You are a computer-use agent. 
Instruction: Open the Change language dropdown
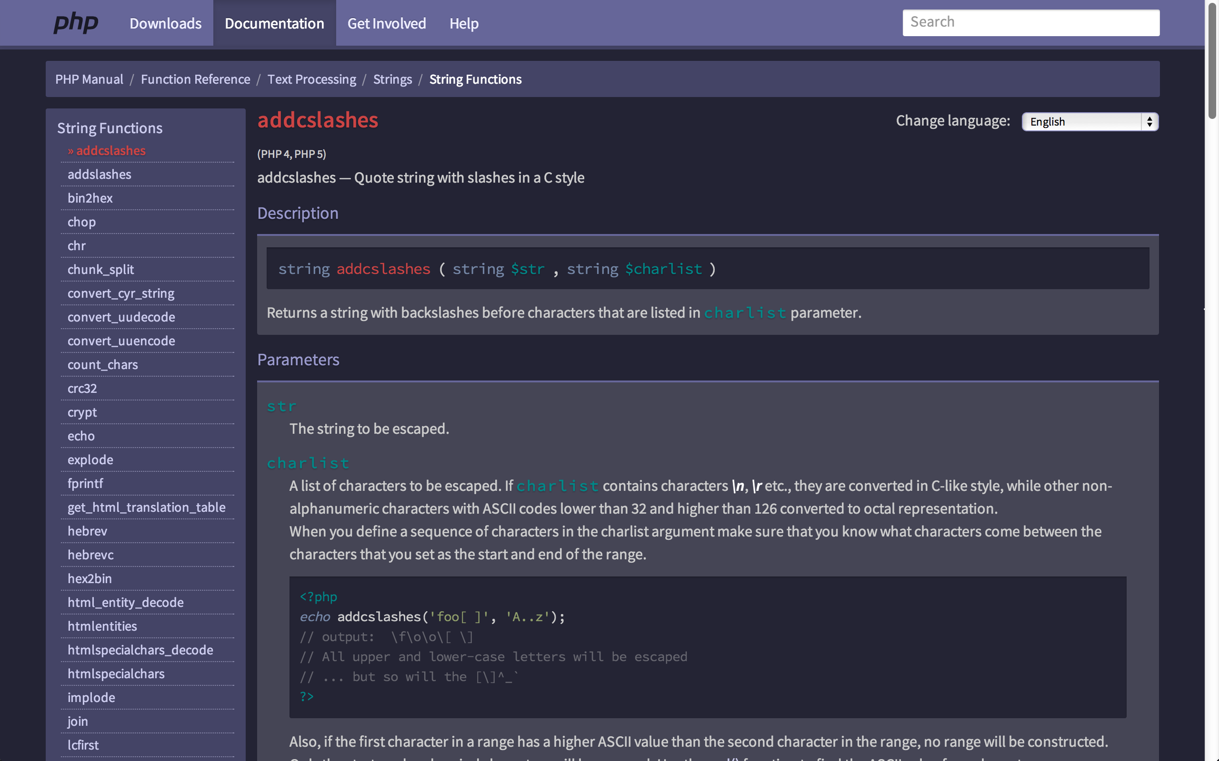1090,122
